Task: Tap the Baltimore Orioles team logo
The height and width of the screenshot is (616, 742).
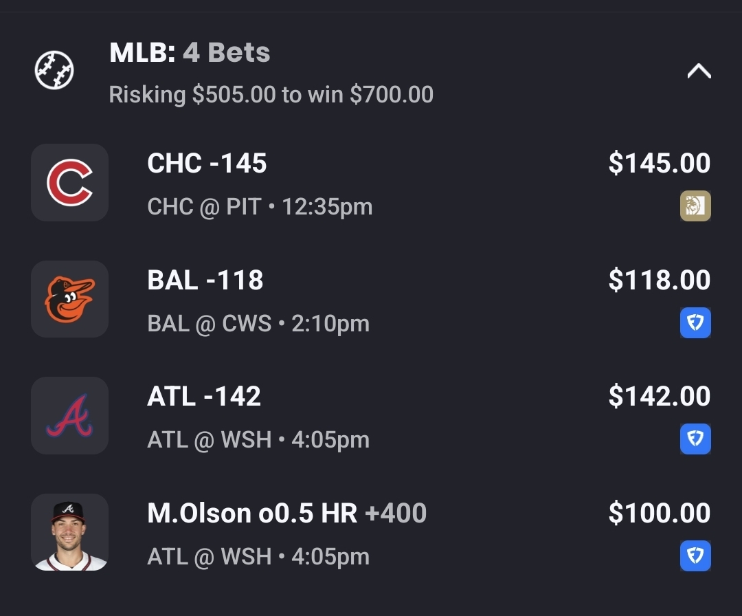Action: (69, 299)
